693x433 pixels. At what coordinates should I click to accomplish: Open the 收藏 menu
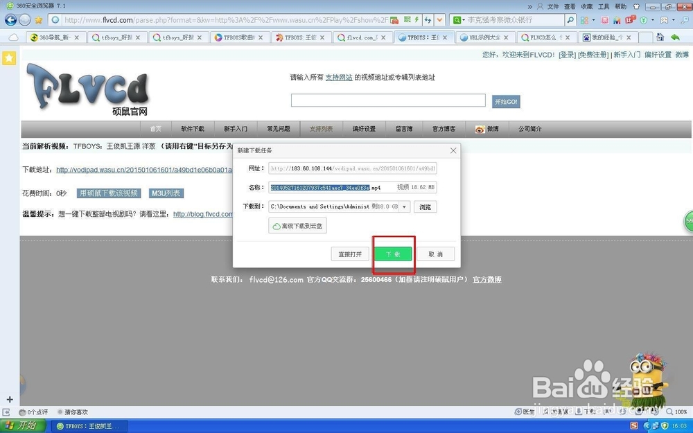(x=586, y=6)
